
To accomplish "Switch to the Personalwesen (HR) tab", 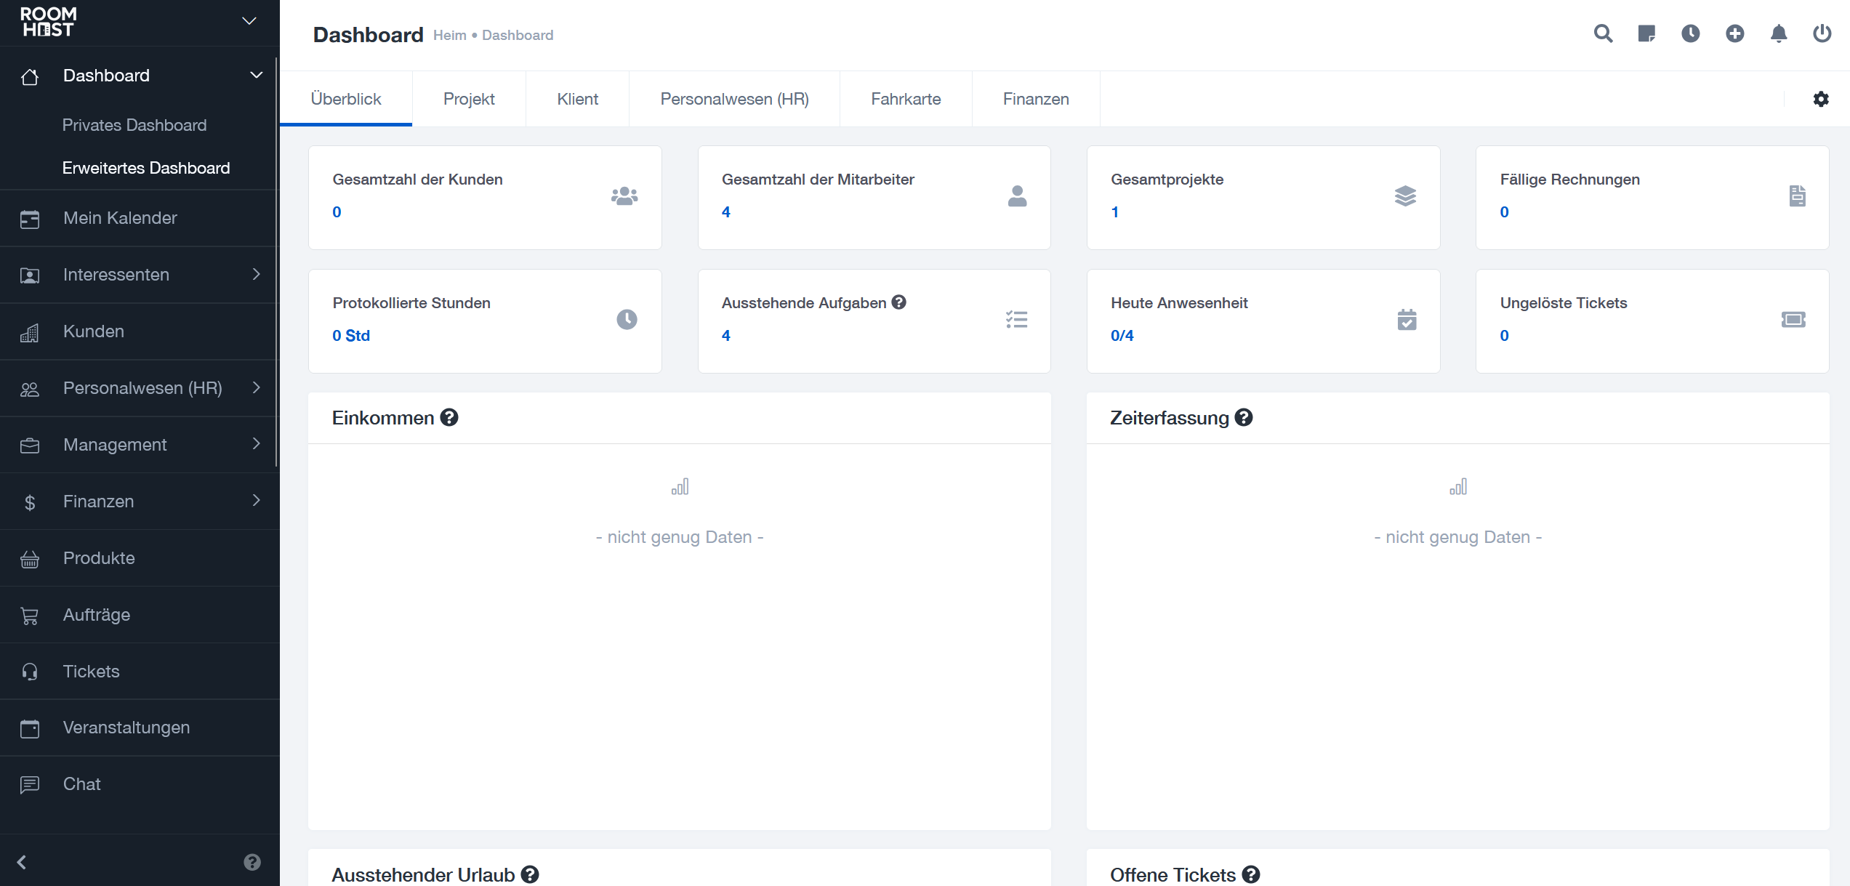I will pyautogui.click(x=734, y=100).
